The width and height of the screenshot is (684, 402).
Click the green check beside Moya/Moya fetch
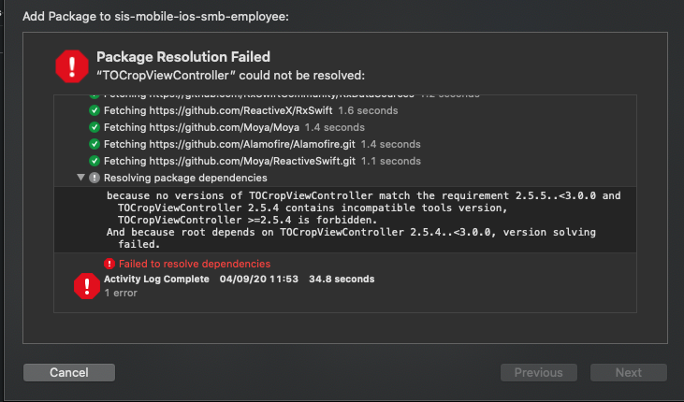[x=95, y=127]
